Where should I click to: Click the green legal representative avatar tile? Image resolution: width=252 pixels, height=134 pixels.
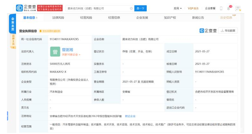[55, 51]
